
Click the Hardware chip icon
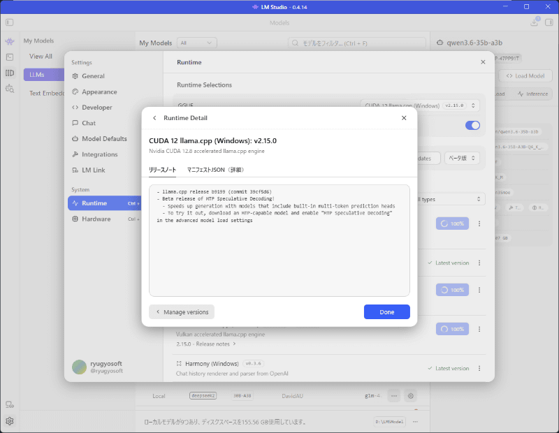point(75,219)
